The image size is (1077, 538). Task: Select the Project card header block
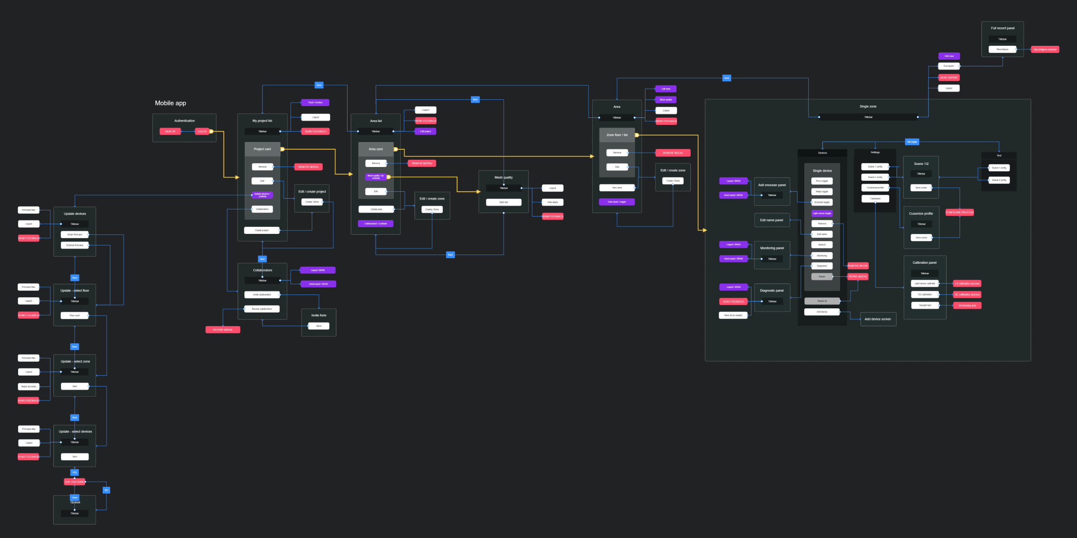click(x=263, y=149)
